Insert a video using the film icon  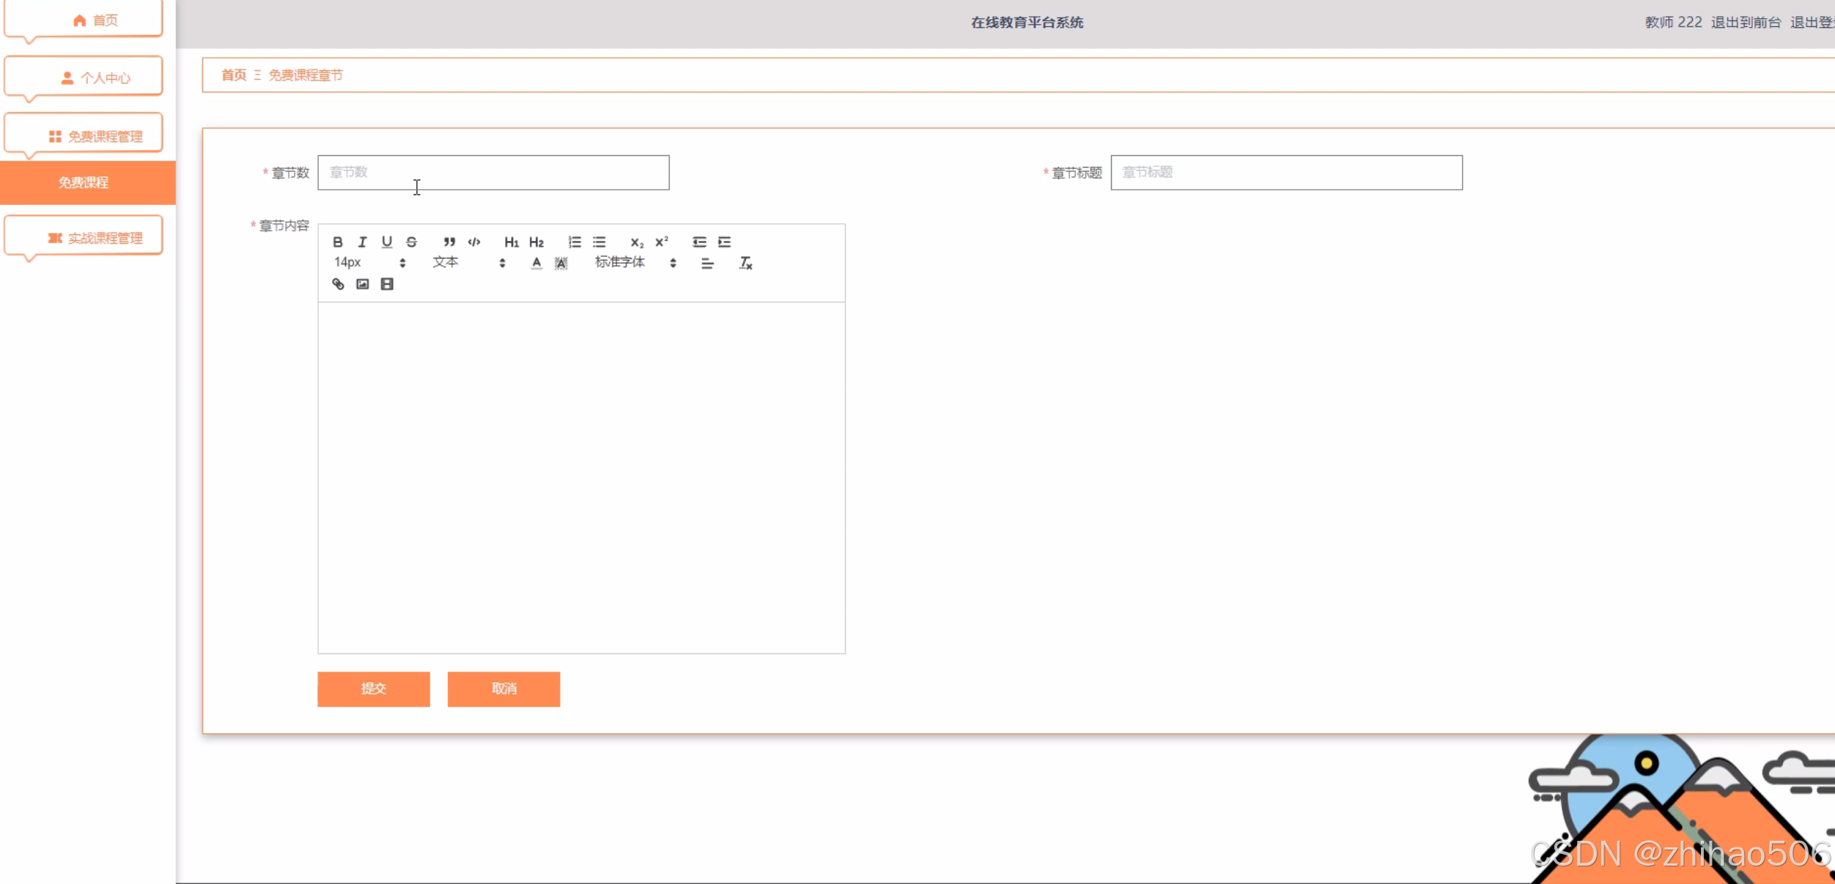pyautogui.click(x=387, y=284)
